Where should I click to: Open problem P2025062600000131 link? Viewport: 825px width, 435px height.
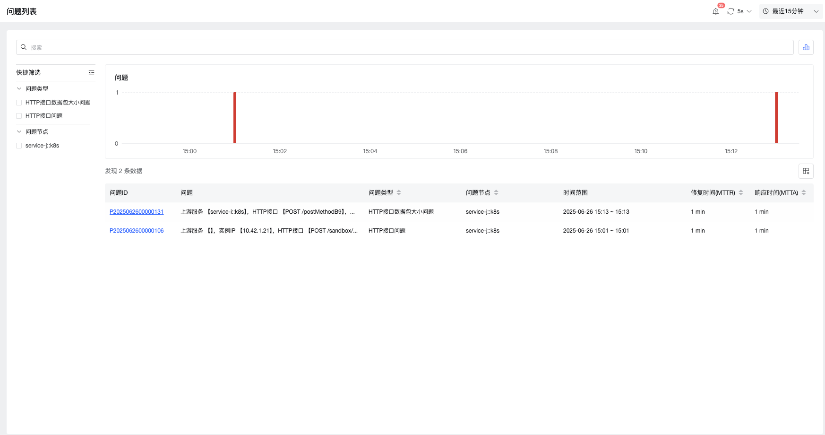point(137,212)
